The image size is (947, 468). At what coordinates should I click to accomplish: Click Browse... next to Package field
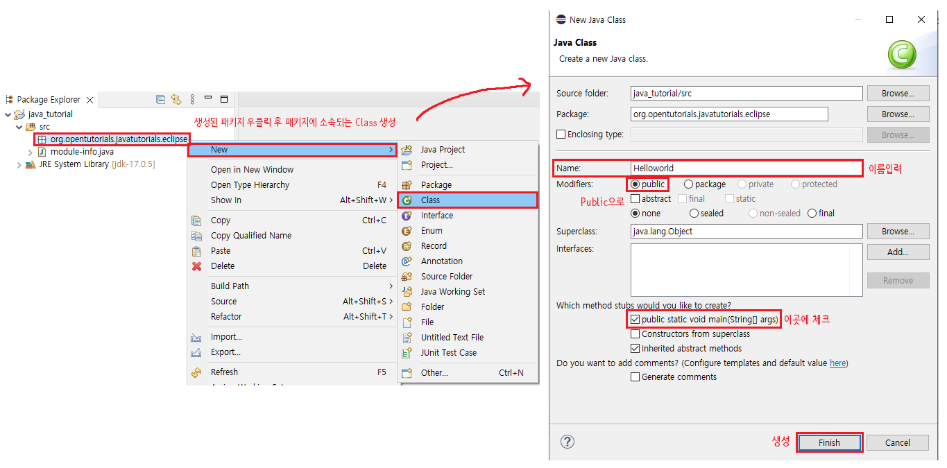(898, 114)
